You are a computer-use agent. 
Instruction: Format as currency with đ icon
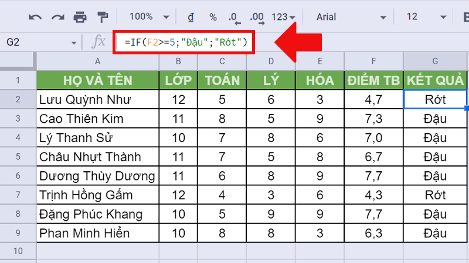pos(191,17)
